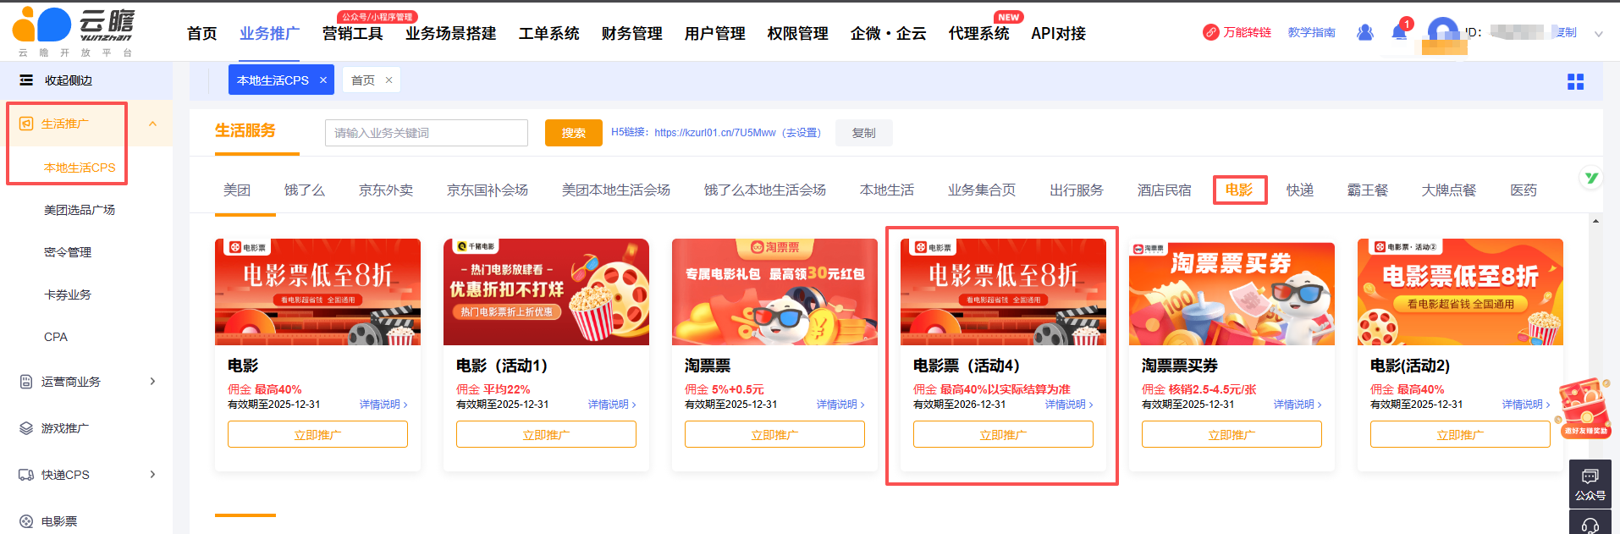Open 财务管理 in top navigation

(631, 33)
